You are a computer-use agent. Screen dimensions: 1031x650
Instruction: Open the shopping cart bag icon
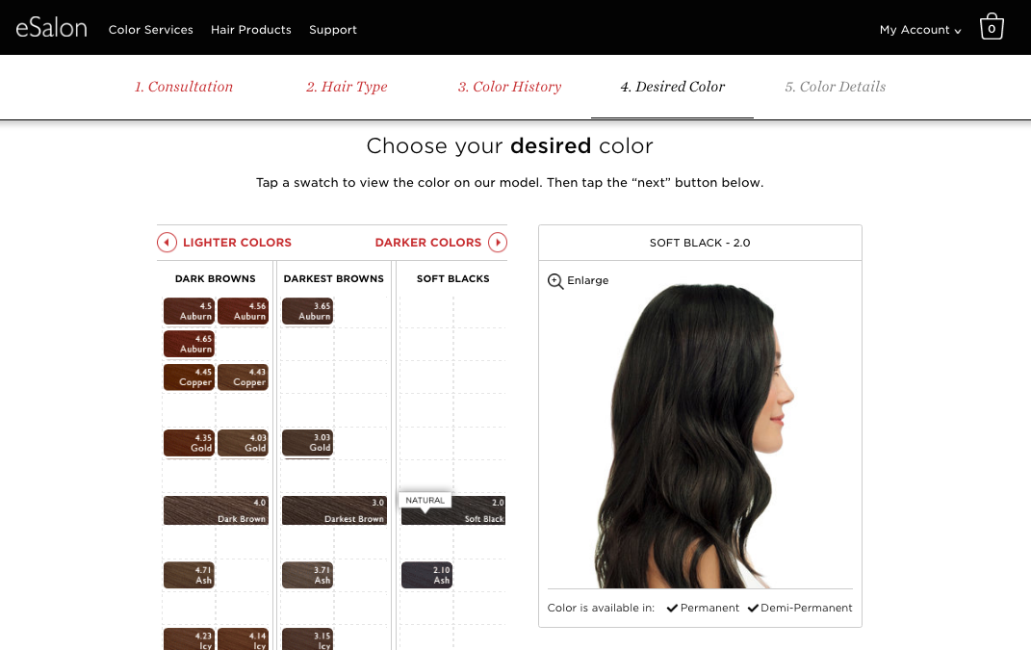[x=992, y=27]
